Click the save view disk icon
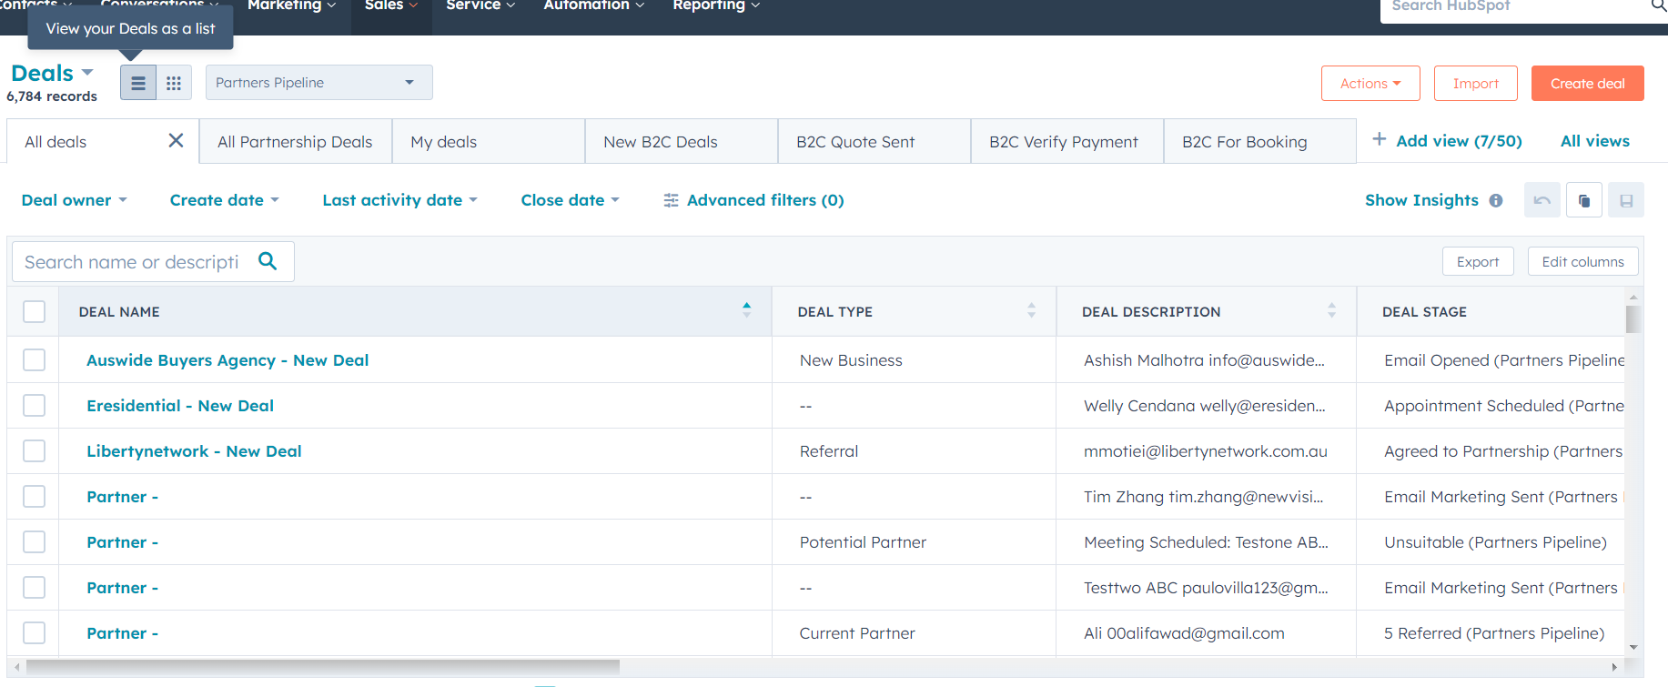This screenshot has height=687, width=1668. click(x=1626, y=200)
